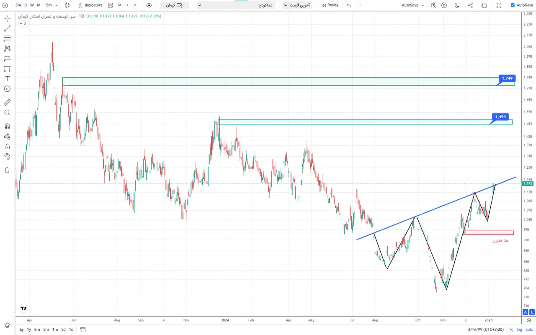Open the emoji icons tool

pyautogui.click(x=7, y=89)
